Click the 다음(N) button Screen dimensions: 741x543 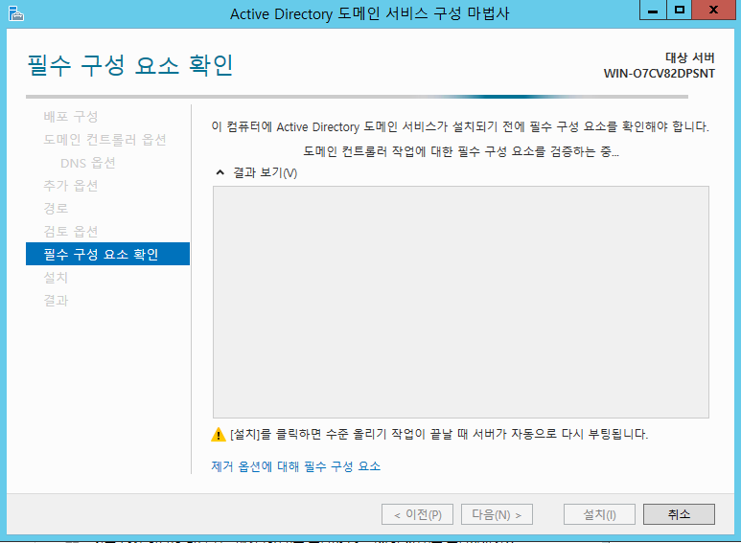497,514
